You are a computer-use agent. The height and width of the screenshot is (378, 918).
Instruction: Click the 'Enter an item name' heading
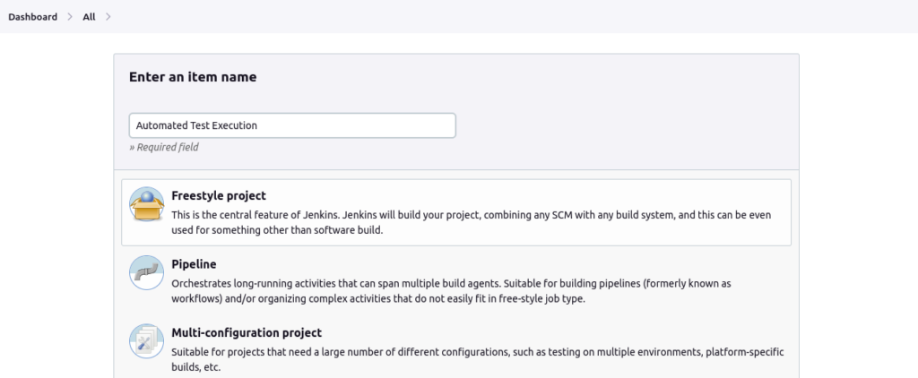pos(193,77)
